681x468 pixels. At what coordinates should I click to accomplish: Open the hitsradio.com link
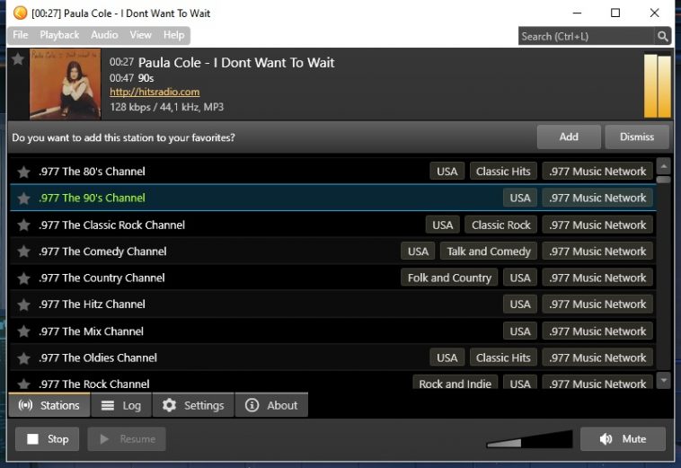click(x=155, y=92)
